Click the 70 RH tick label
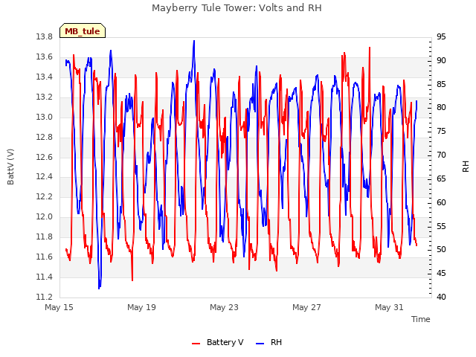 [441, 155]
